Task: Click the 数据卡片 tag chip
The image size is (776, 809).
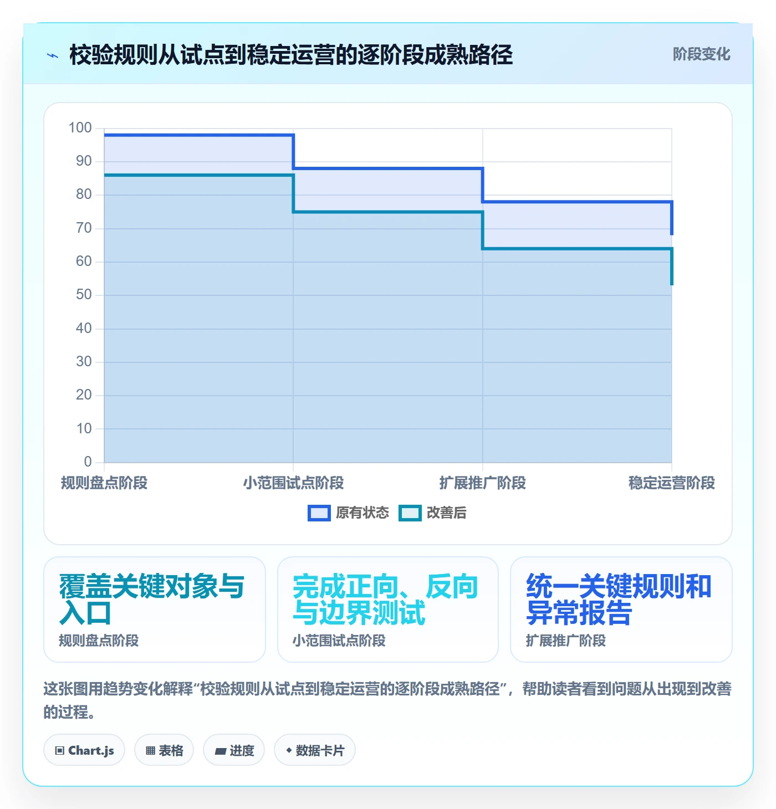Action: [315, 750]
